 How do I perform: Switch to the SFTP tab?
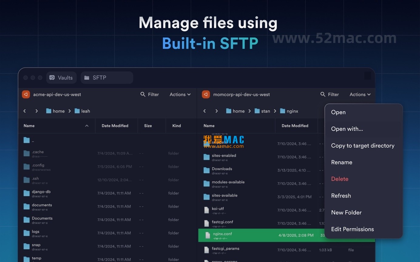point(107,78)
